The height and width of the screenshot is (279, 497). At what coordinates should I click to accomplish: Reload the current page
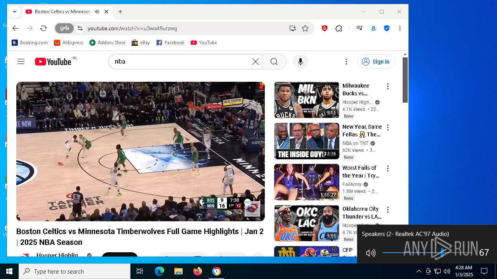point(43,28)
